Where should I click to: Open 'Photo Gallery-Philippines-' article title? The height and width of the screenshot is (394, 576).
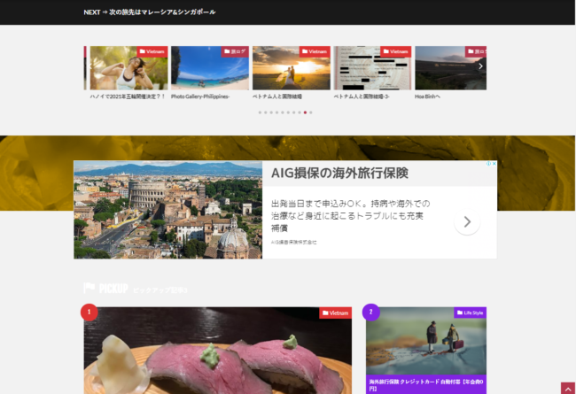200,96
